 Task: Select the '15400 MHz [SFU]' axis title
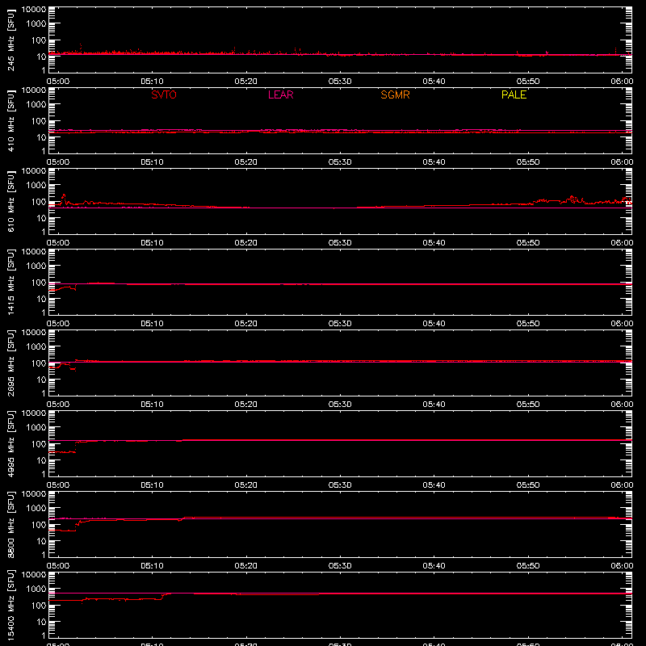pyautogui.click(x=11, y=605)
